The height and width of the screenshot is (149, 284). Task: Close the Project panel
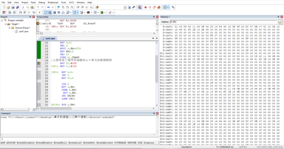tap(34, 17)
